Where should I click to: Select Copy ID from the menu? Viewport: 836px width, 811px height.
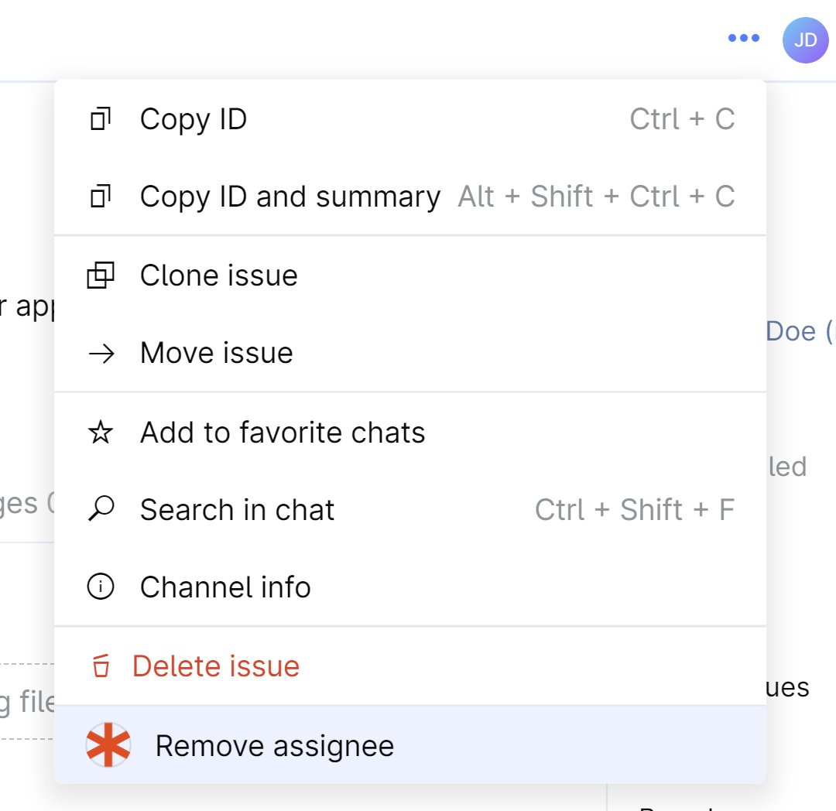[x=193, y=118]
